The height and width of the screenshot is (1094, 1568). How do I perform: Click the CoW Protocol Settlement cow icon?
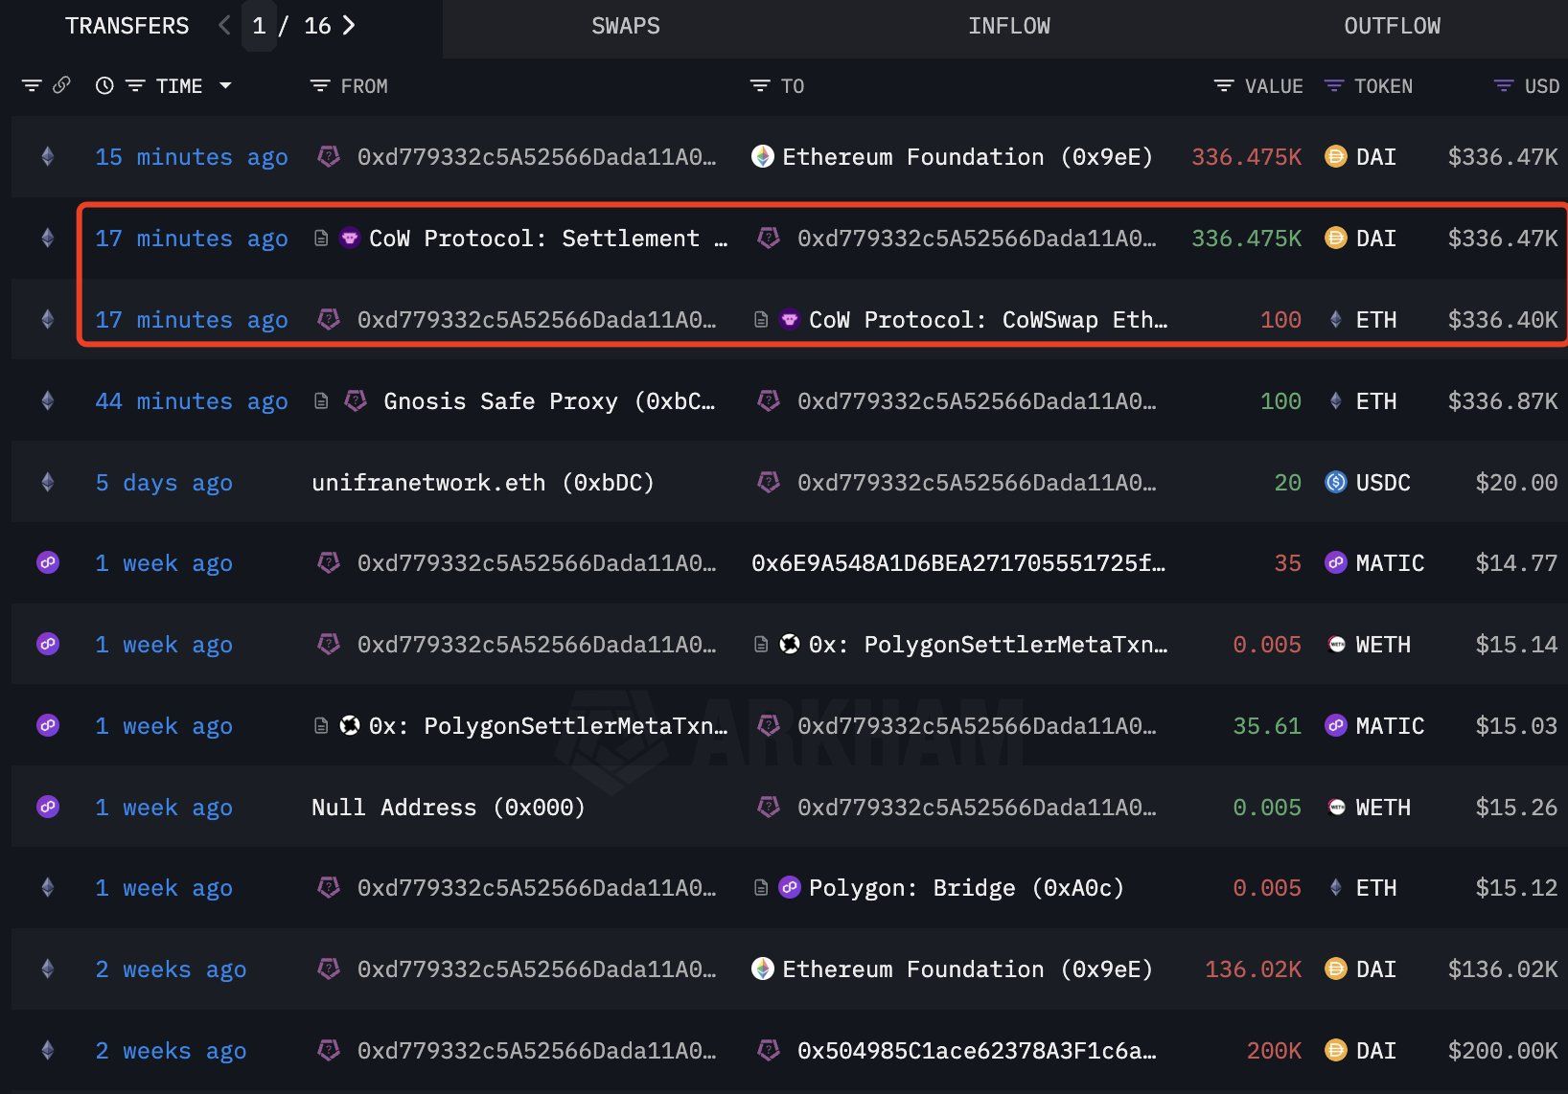[x=351, y=238]
